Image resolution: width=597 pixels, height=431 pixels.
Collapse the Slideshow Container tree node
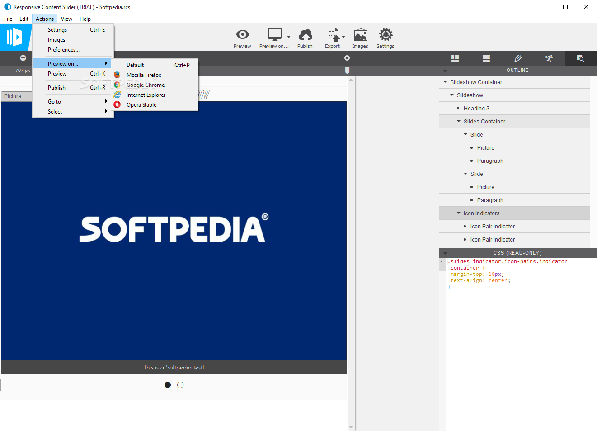click(x=445, y=82)
